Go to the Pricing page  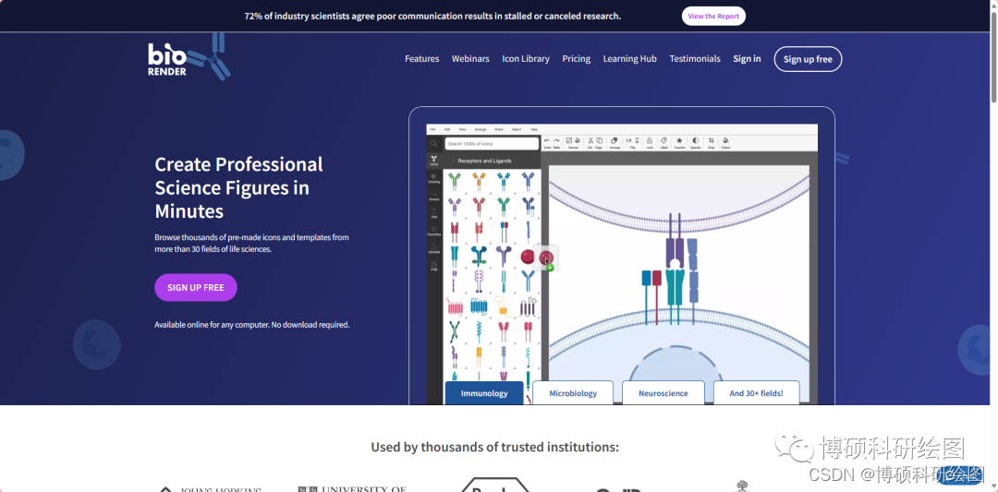pyautogui.click(x=576, y=58)
